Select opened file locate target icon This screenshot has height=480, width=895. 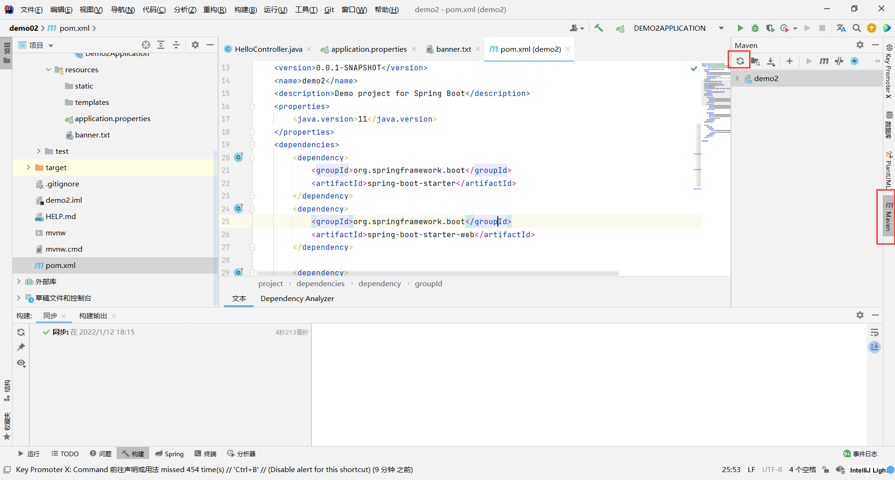click(x=146, y=45)
